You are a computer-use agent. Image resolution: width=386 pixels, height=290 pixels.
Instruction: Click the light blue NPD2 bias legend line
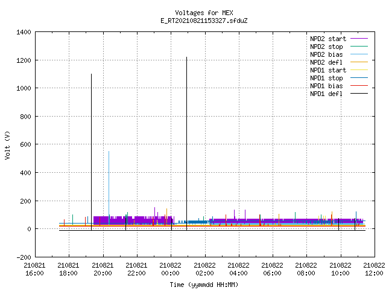[359, 54]
